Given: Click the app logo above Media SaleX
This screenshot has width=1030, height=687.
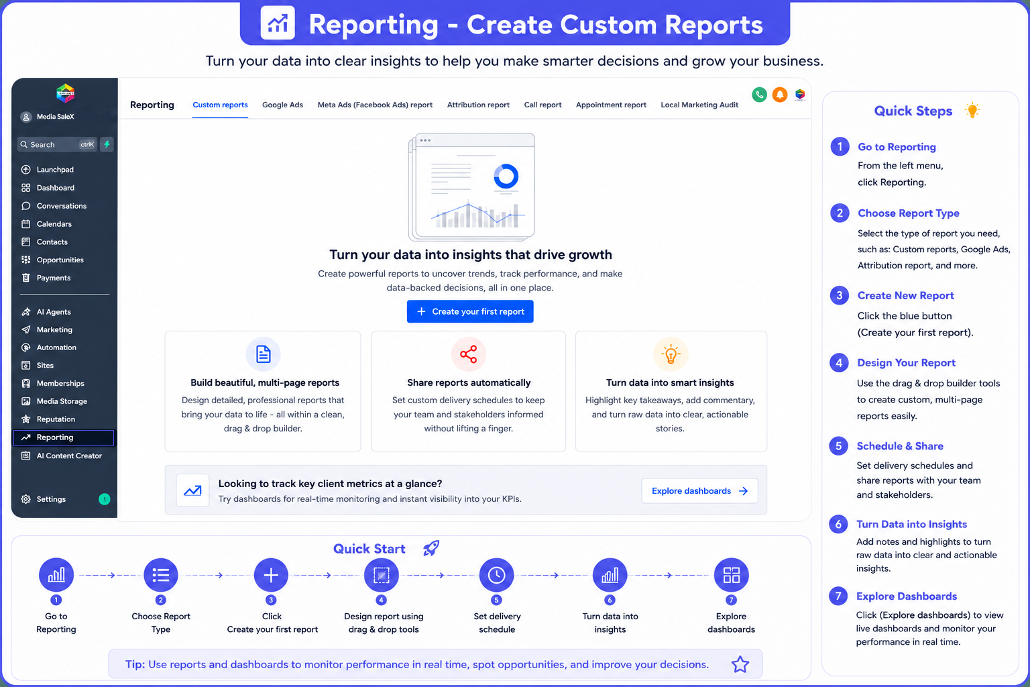Looking at the screenshot, I should click(65, 93).
